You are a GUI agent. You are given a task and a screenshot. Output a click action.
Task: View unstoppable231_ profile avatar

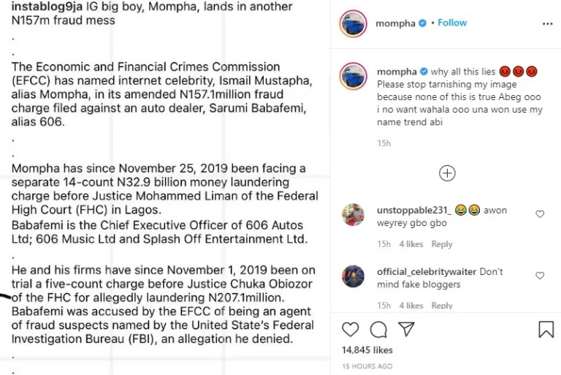(354, 214)
